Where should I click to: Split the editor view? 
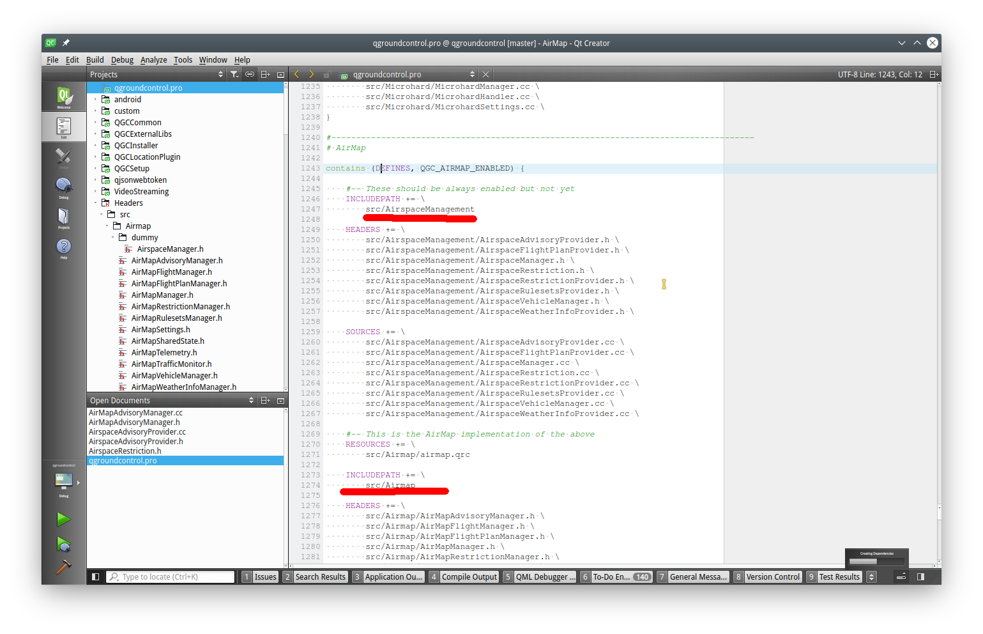pos(933,75)
